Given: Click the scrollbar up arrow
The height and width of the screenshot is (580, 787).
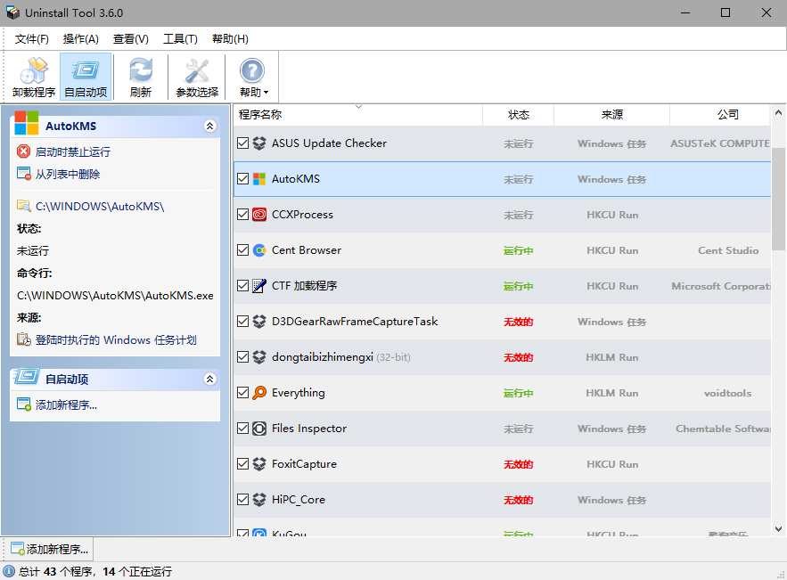Looking at the screenshot, I should click(x=778, y=113).
